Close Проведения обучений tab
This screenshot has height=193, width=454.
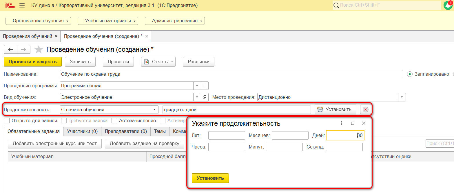pyautogui.click(x=56, y=36)
